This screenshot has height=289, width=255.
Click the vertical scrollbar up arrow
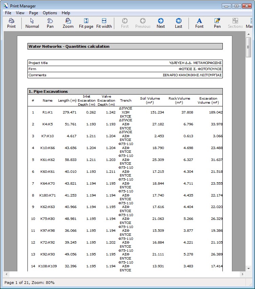tap(248, 35)
